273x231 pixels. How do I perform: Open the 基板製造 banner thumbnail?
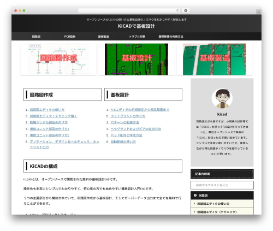[215, 60]
